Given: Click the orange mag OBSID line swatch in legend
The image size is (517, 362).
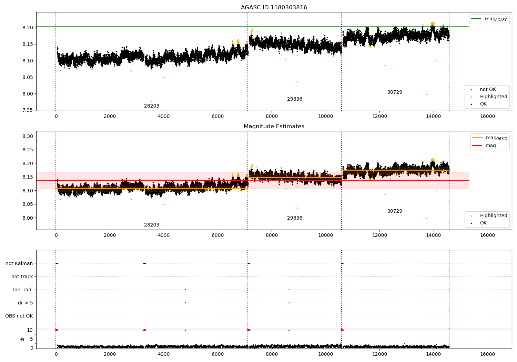Looking at the screenshot, I should (477, 138).
